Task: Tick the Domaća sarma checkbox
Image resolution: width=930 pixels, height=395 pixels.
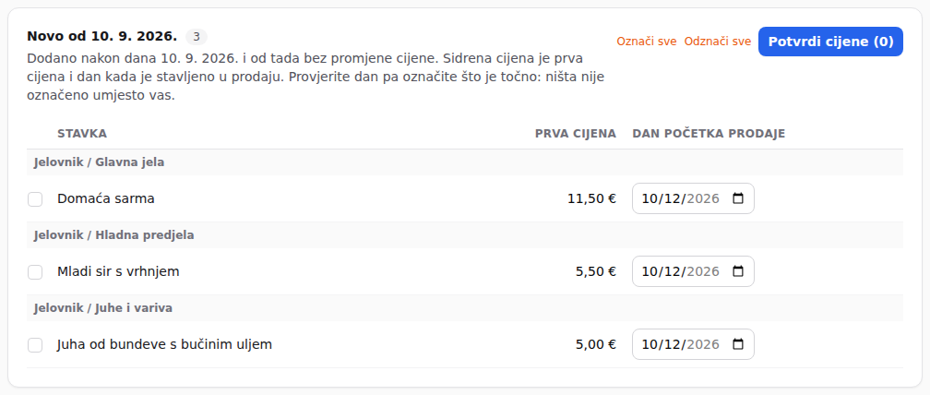Action: click(35, 199)
